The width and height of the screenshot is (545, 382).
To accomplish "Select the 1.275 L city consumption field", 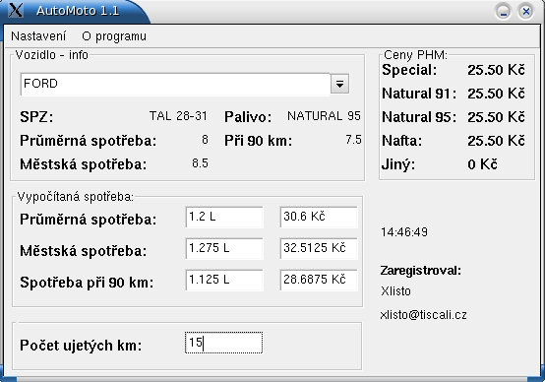I will pyautogui.click(x=224, y=248).
